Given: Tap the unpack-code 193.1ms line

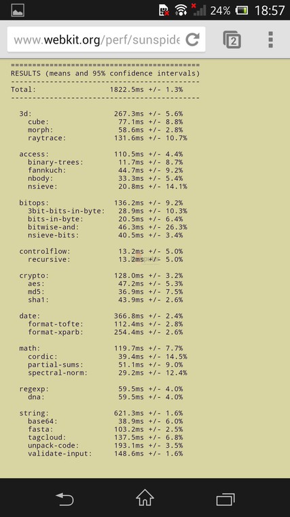Looking at the screenshot, I should coord(105,446).
